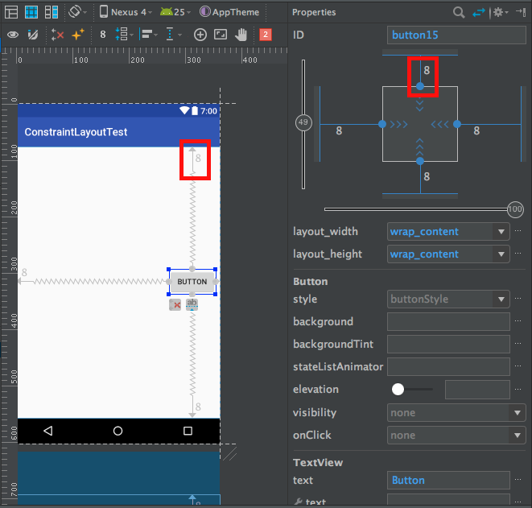Open the align options dropdown
This screenshot has width=532, height=508.
click(149, 35)
